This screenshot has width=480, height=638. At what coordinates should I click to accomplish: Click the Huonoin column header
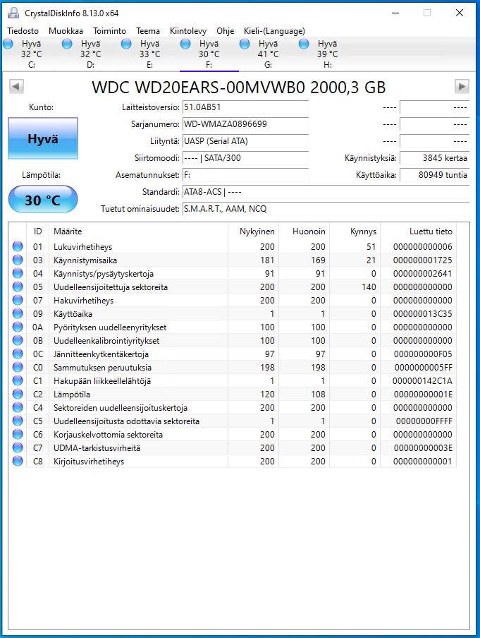[x=304, y=231]
